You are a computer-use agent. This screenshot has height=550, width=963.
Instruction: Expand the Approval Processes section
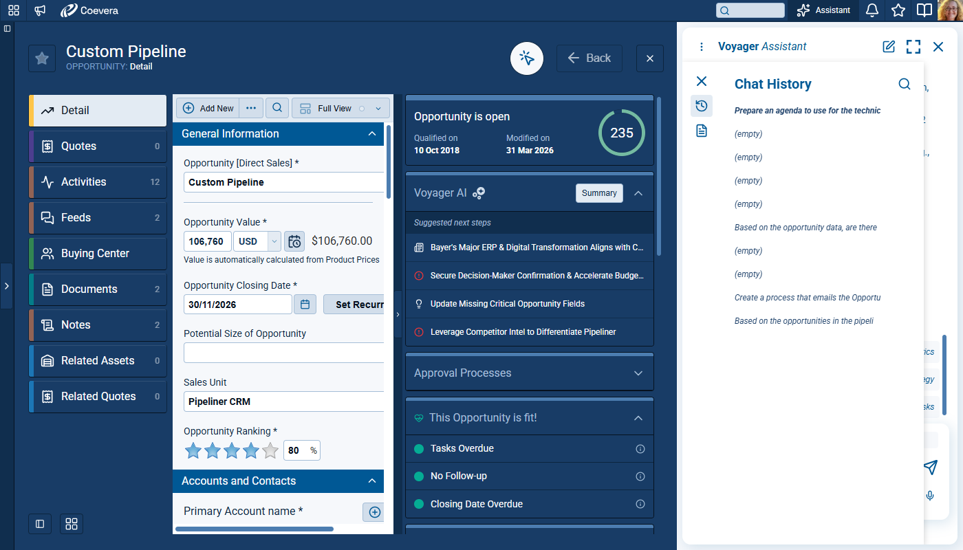click(x=638, y=373)
